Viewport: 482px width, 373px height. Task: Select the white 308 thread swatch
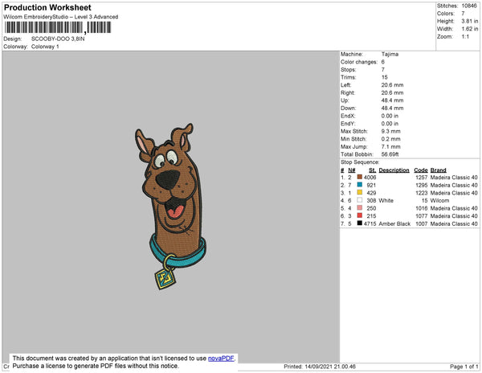(x=360, y=200)
